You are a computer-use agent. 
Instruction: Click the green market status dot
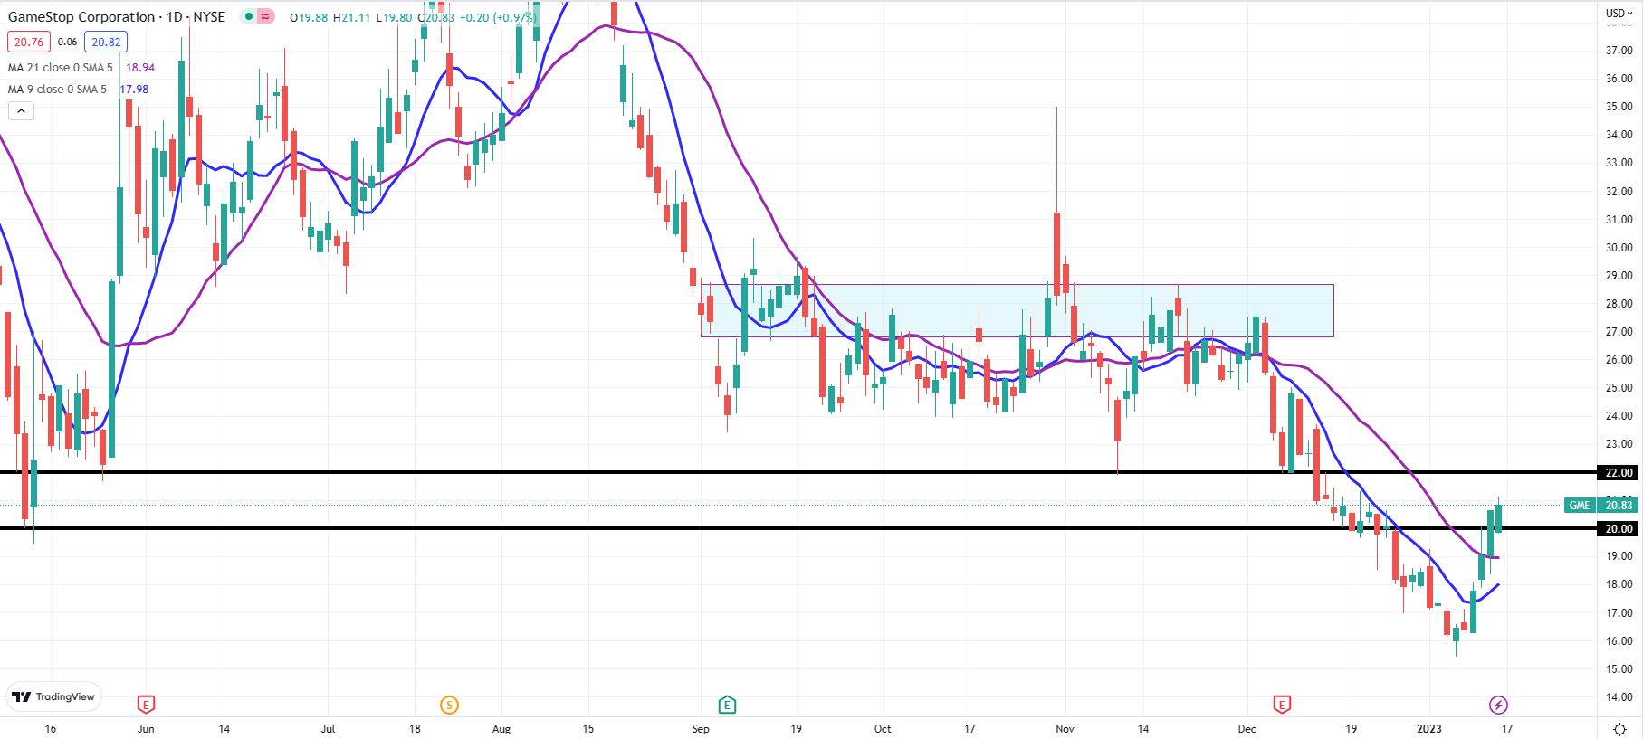tap(248, 16)
